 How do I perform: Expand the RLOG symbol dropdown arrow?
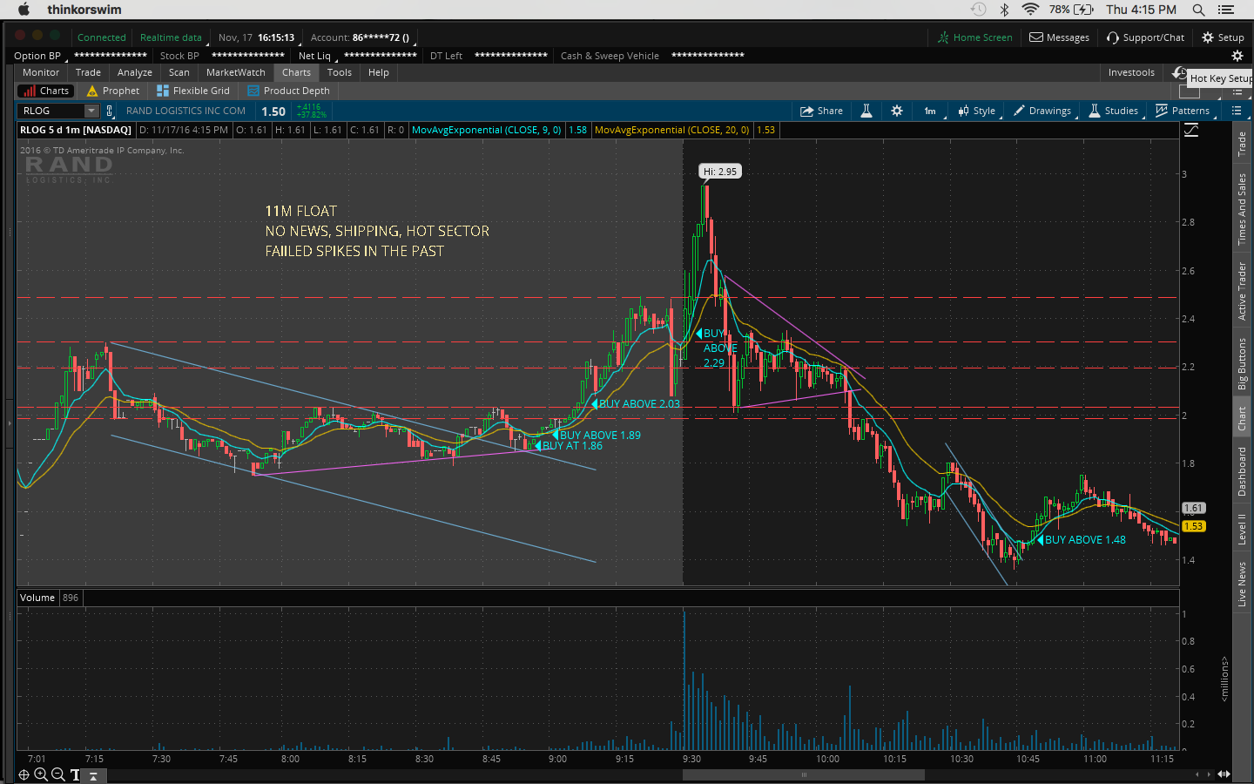(x=91, y=111)
